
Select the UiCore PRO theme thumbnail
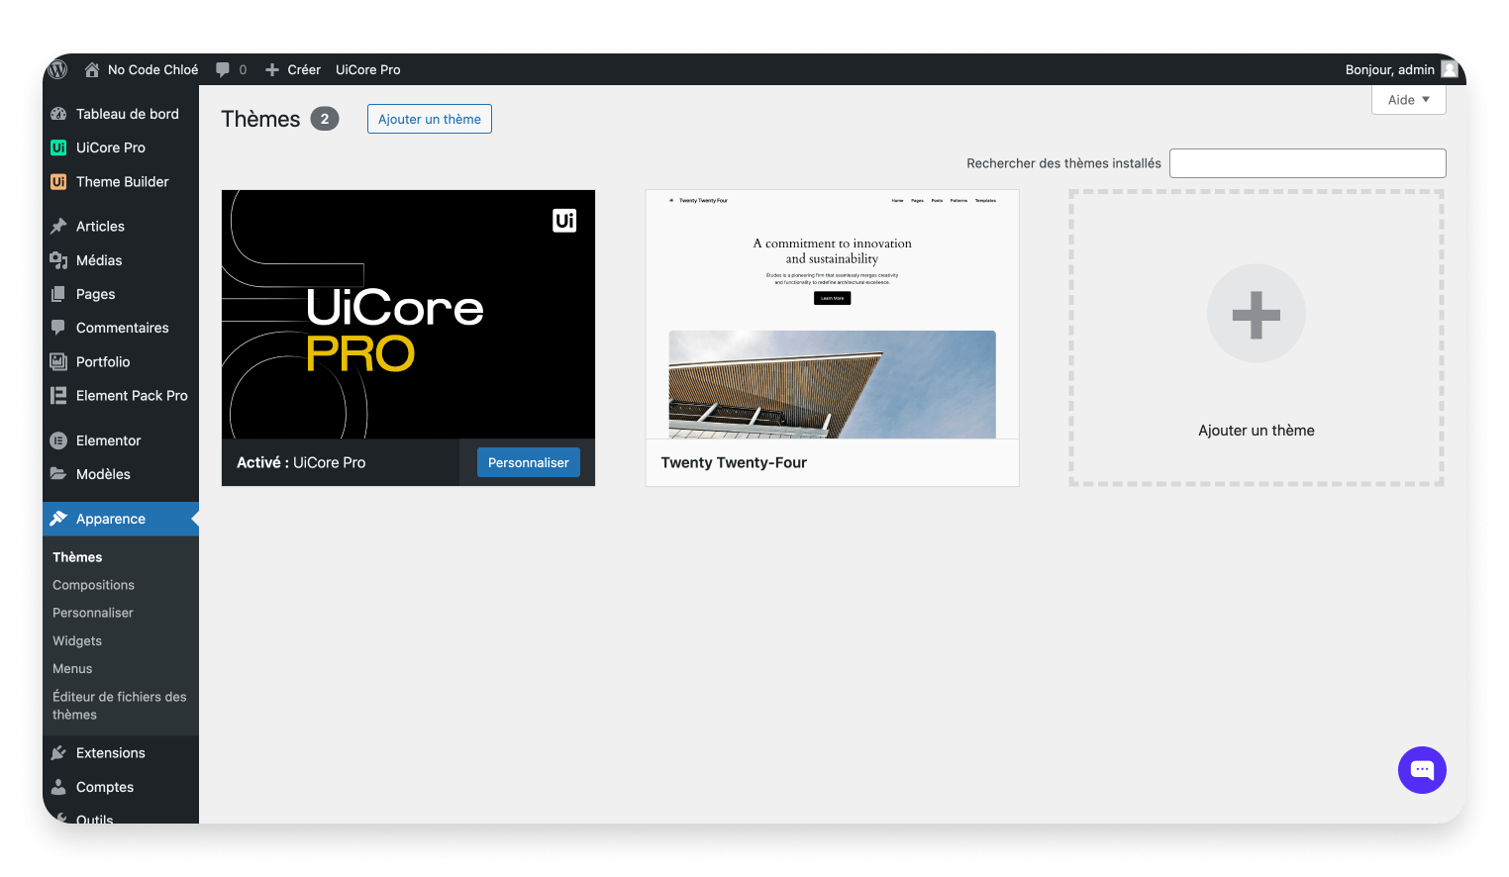pos(408,315)
